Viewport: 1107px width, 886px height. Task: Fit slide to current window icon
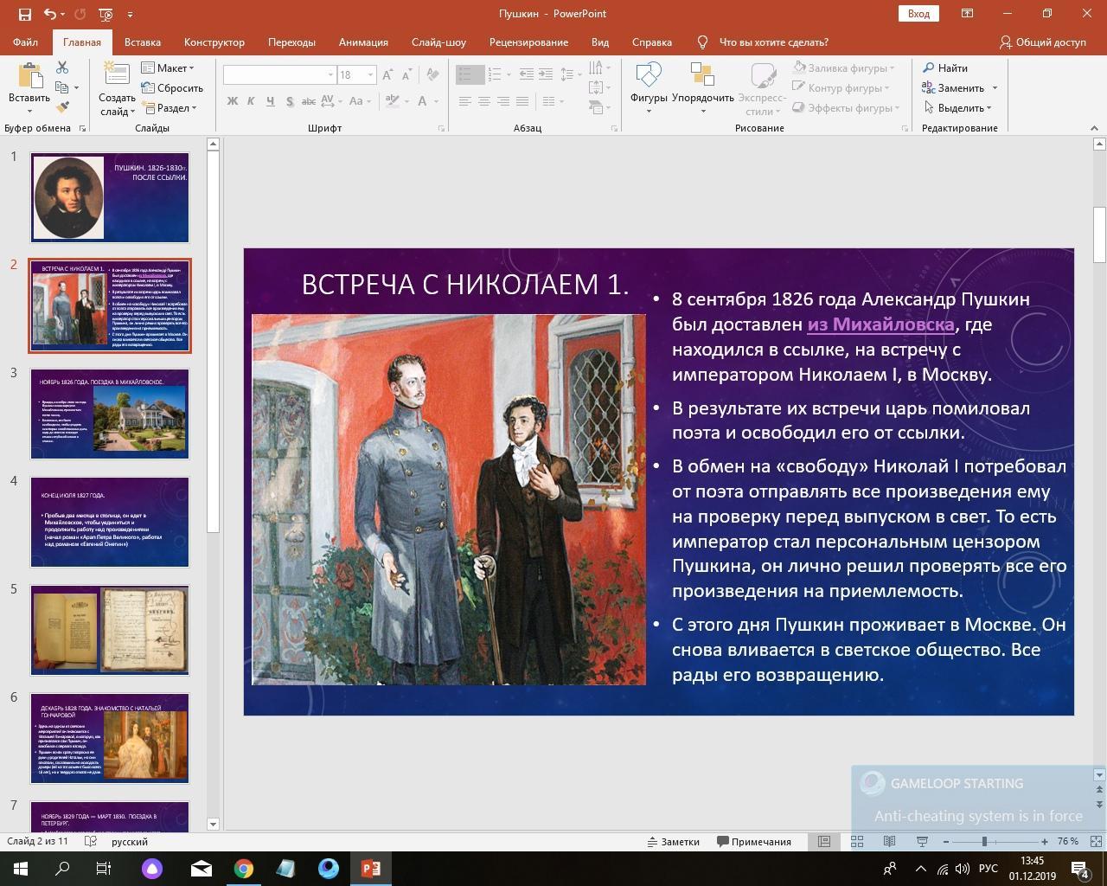pyautogui.click(x=1096, y=841)
